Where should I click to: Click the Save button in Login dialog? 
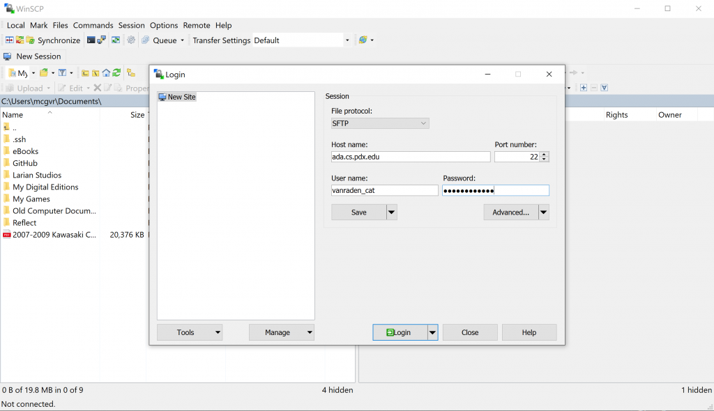coord(359,212)
